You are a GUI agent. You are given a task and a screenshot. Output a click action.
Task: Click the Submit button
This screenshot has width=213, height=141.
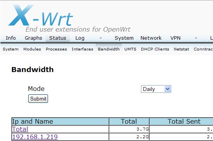[x=38, y=99]
